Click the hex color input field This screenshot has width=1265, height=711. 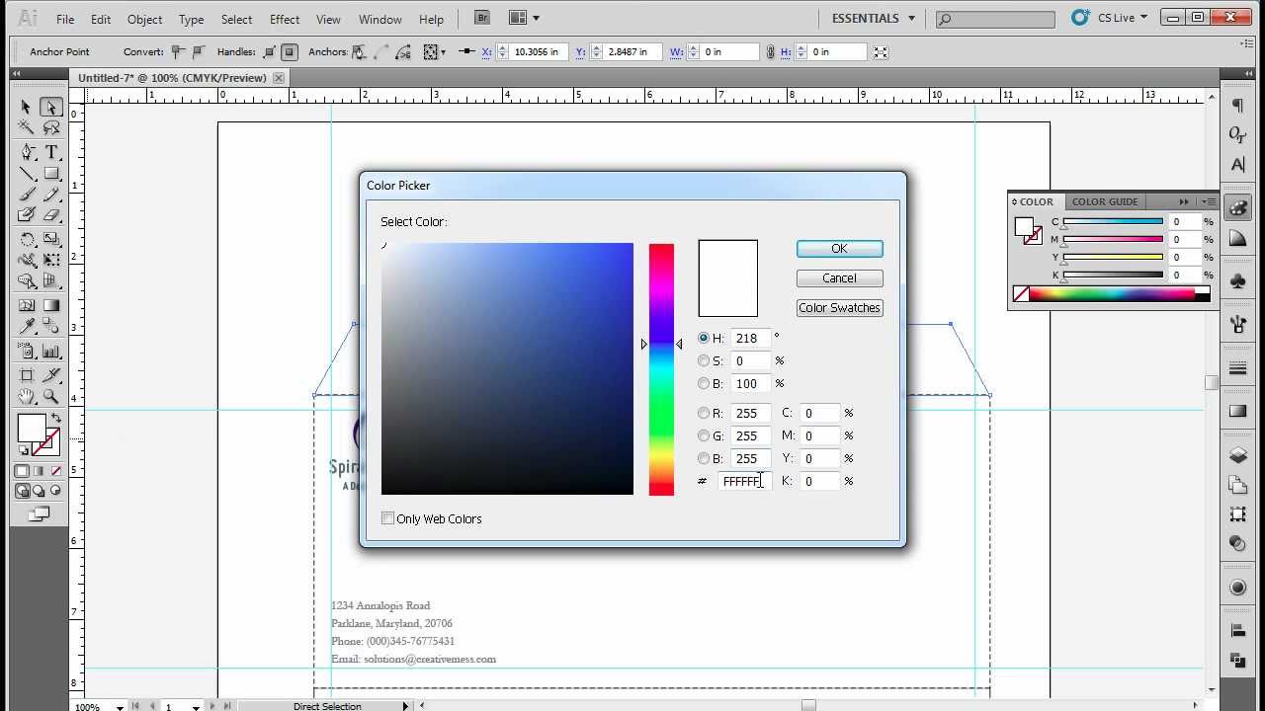tap(744, 481)
